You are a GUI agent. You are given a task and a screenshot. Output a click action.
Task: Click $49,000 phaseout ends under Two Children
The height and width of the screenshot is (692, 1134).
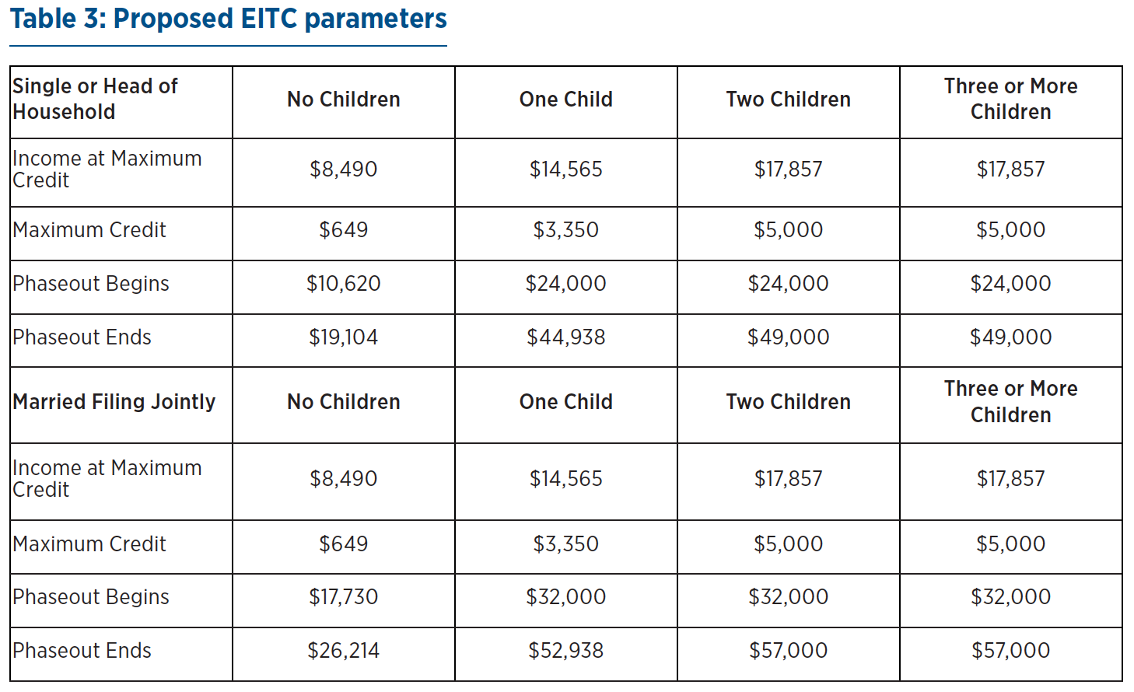click(x=788, y=337)
